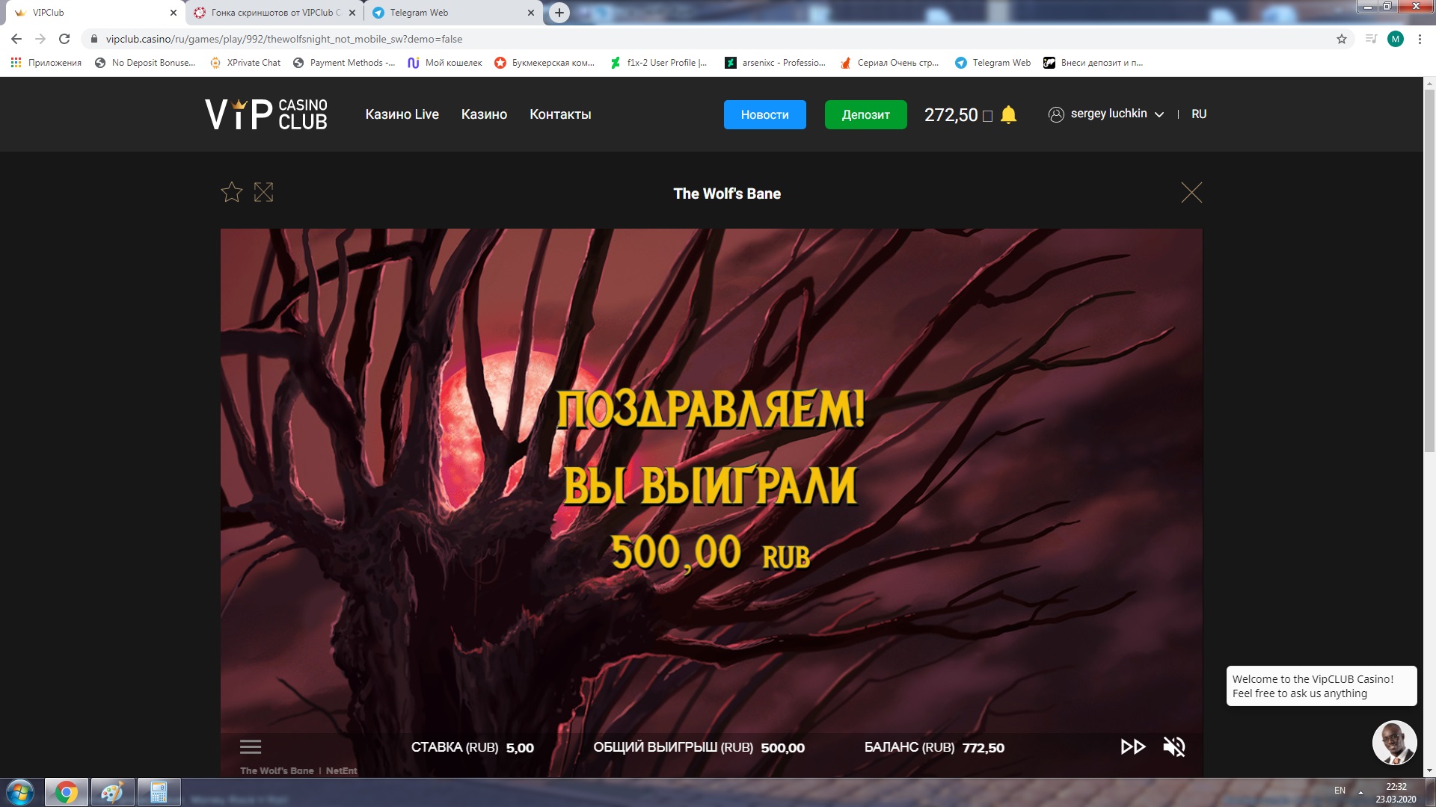The image size is (1436, 807).
Task: Open notifications bell icon
Action: [x=1008, y=114]
